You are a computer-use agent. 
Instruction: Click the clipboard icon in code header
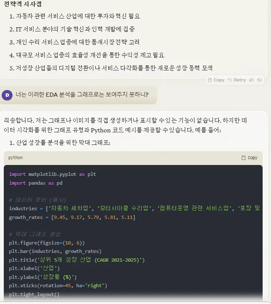pyautogui.click(x=244, y=158)
